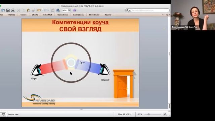The width and height of the screenshot is (215, 121).
Task: Click the left eye graphic above Коуч
Action: [x=37, y=70]
